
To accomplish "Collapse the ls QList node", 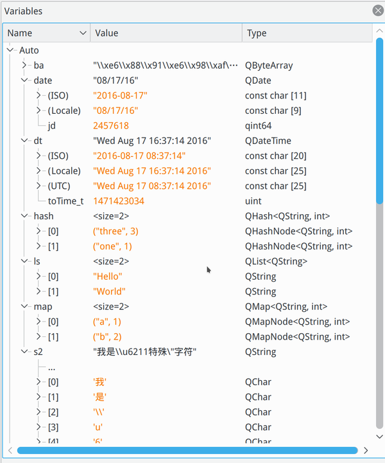I will 25,261.
